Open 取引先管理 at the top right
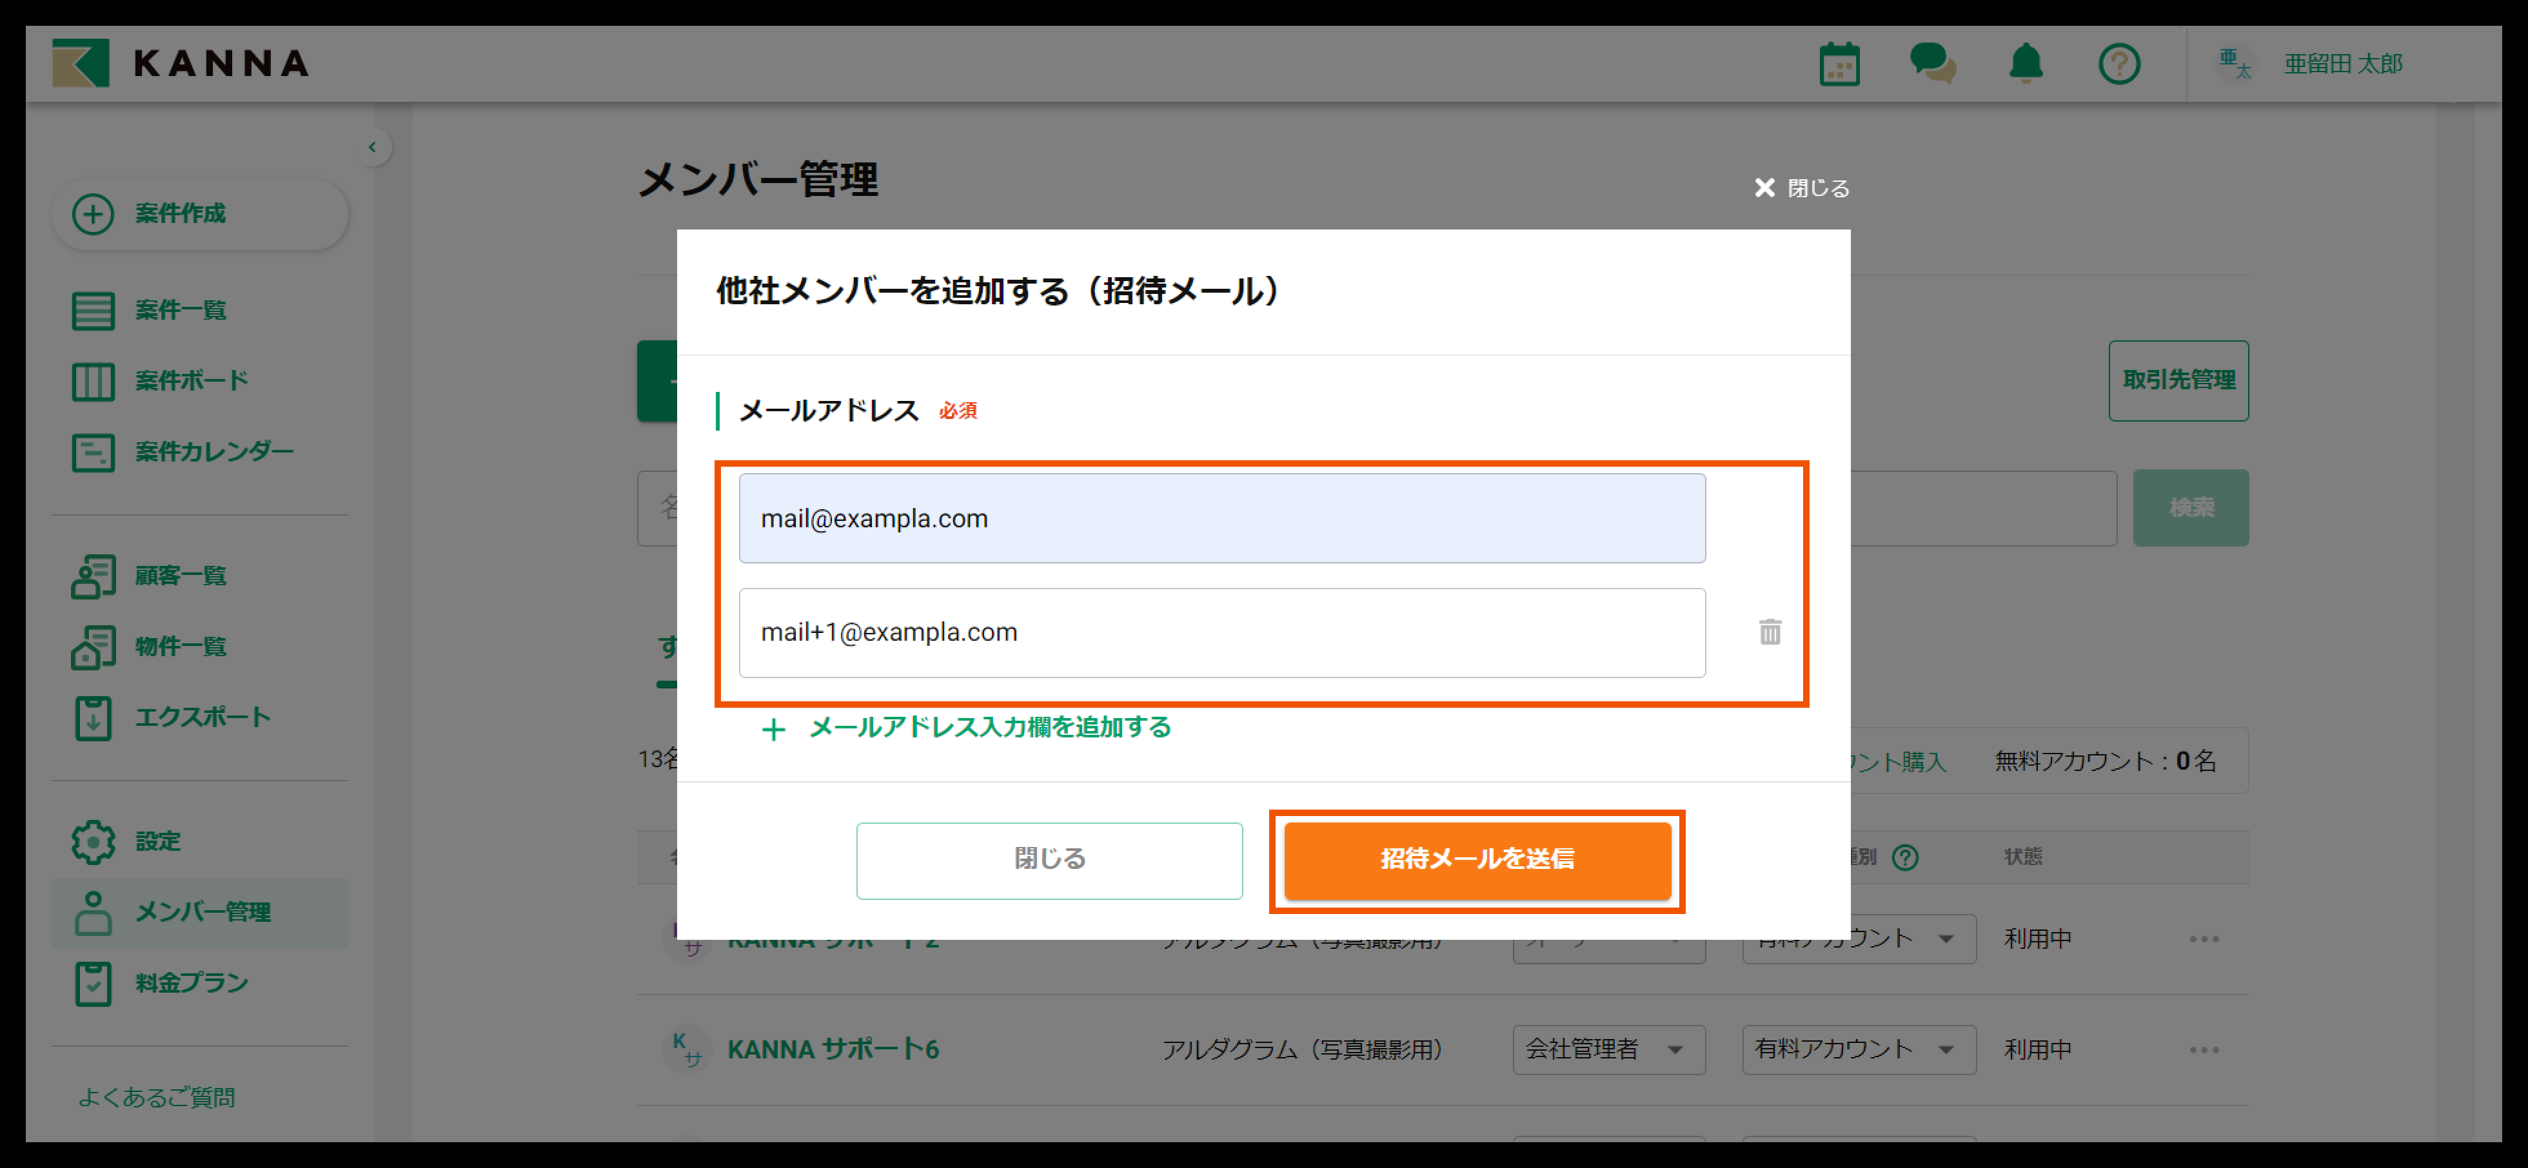The width and height of the screenshot is (2528, 1168). (x=2178, y=380)
